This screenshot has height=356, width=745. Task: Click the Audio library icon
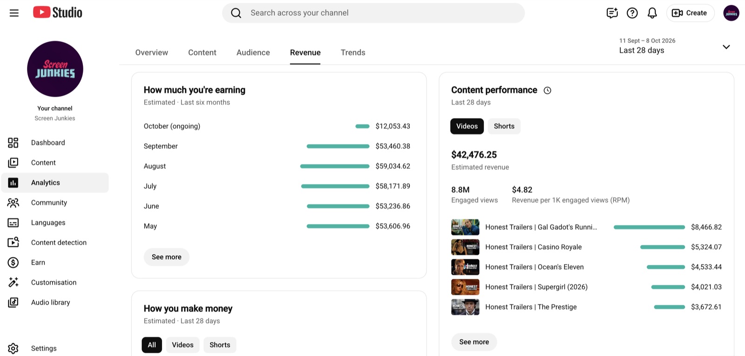coord(13,303)
